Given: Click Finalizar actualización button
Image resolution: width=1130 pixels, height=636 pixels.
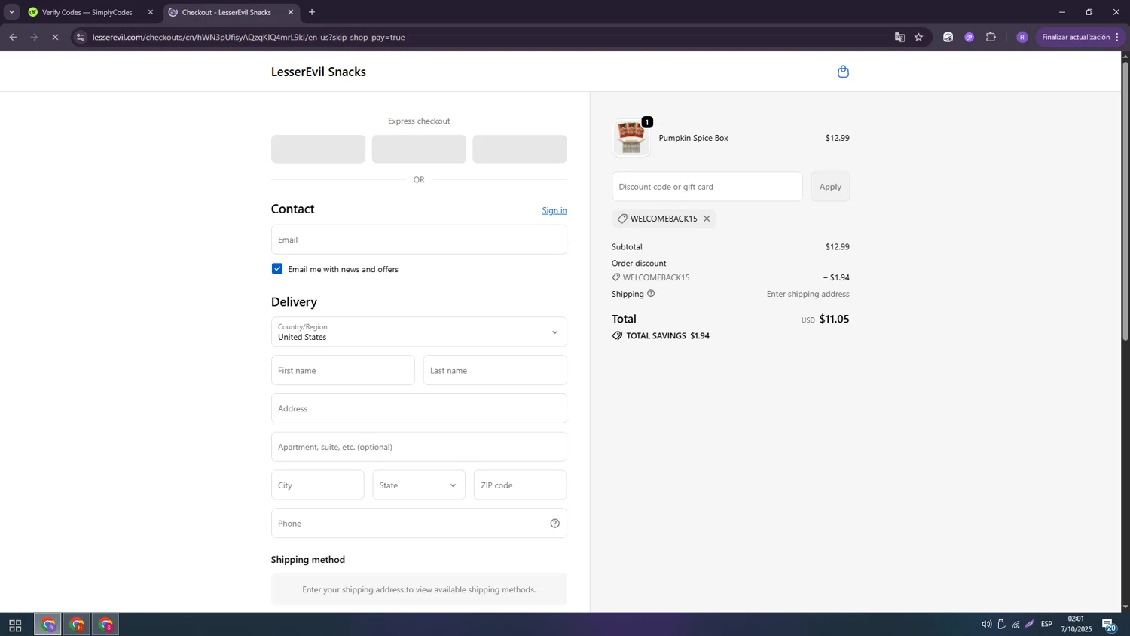Looking at the screenshot, I should coord(1075,37).
